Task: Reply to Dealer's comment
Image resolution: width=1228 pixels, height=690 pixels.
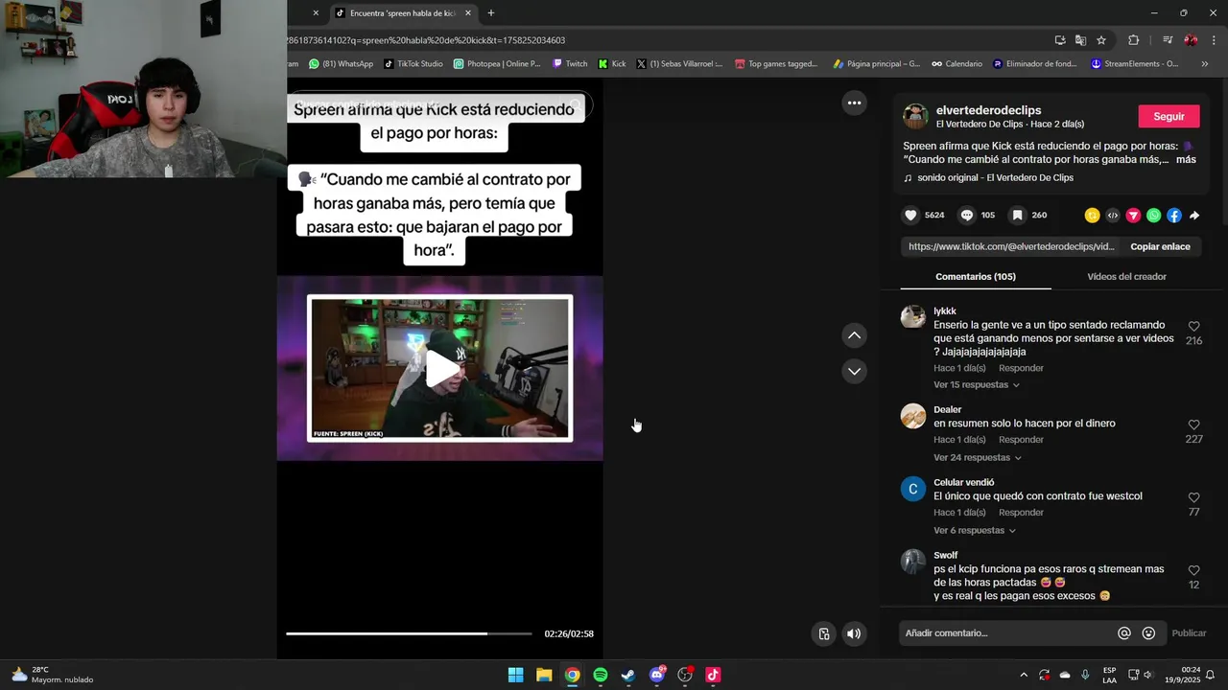Action: click(1021, 440)
